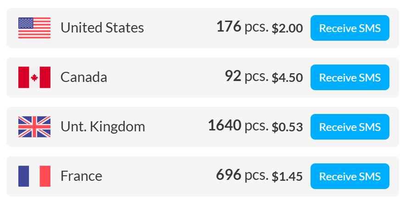
Task: Click the France tricolor flag icon
Action: (x=34, y=176)
